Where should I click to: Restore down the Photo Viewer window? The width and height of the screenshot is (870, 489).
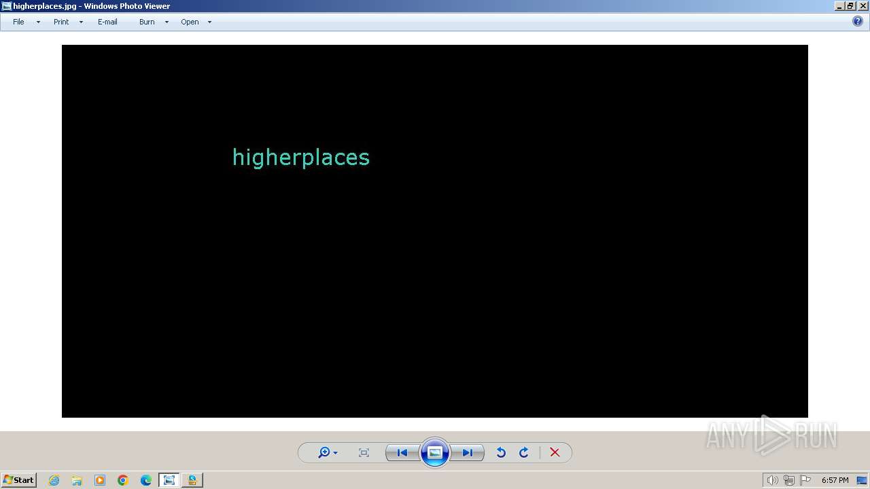tap(850, 6)
